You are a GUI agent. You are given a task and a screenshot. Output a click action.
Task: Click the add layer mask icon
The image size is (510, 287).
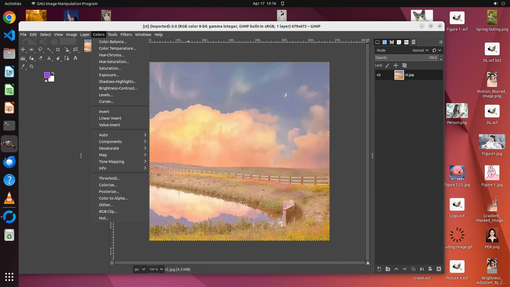point(430,269)
